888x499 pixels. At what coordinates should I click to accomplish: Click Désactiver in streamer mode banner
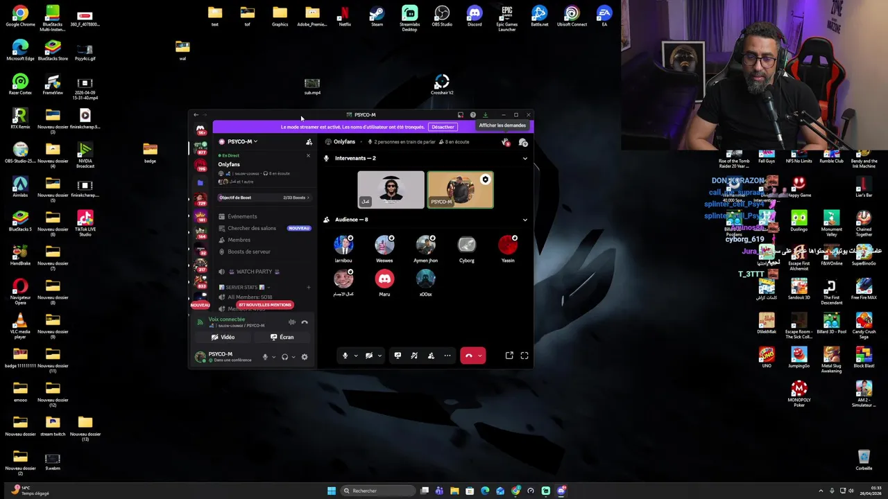tap(443, 127)
